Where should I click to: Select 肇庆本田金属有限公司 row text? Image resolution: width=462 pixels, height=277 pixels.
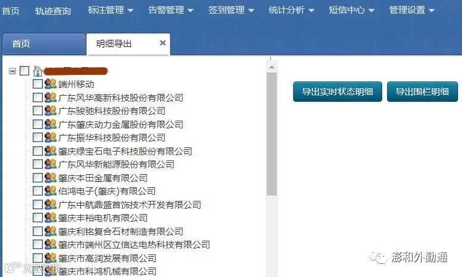point(103,178)
